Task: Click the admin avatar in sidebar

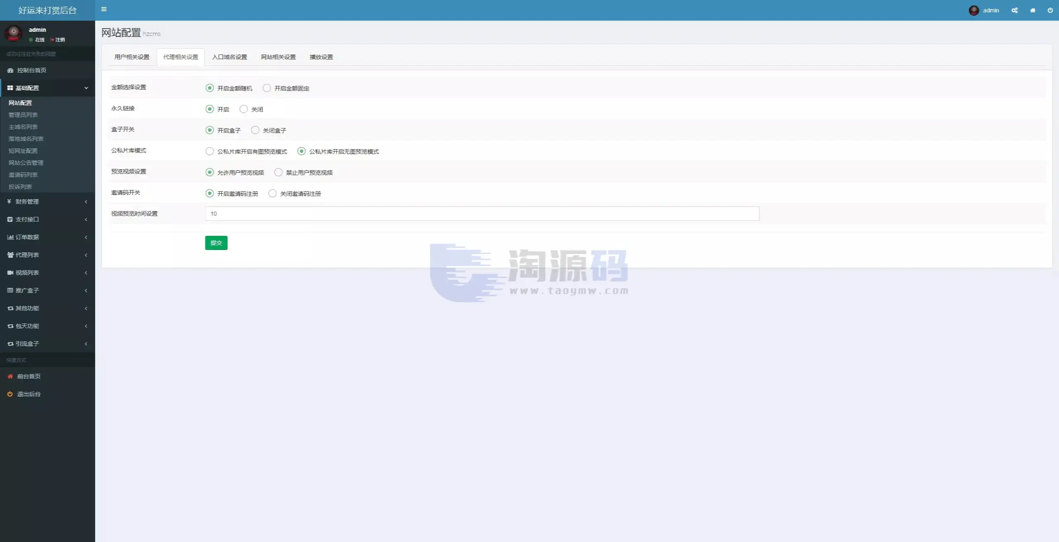Action: pyautogui.click(x=13, y=33)
